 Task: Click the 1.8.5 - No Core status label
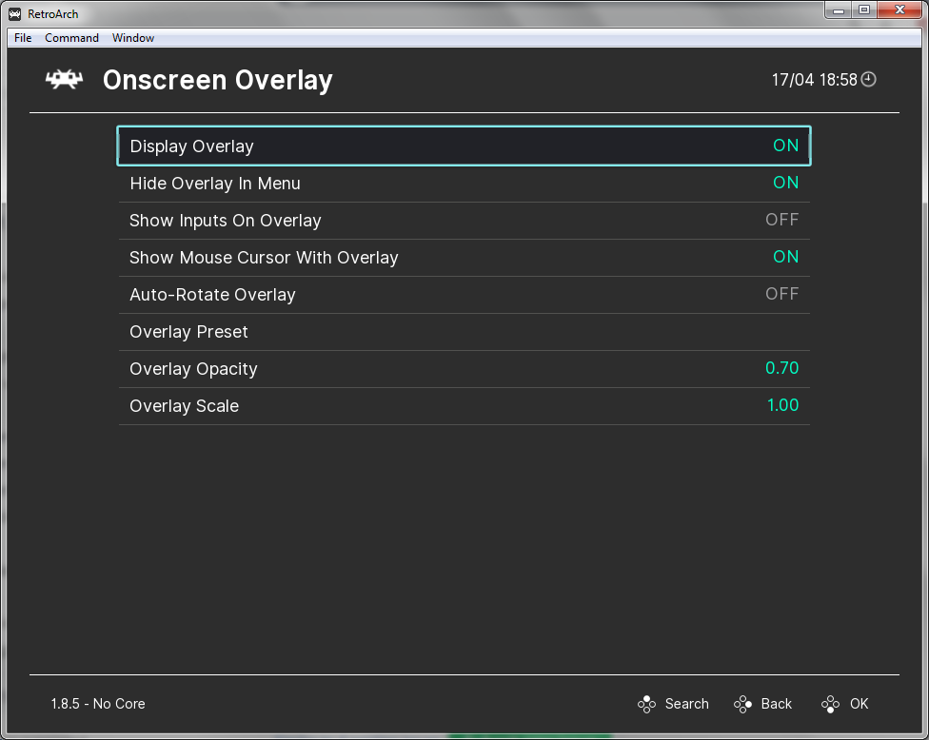(96, 704)
